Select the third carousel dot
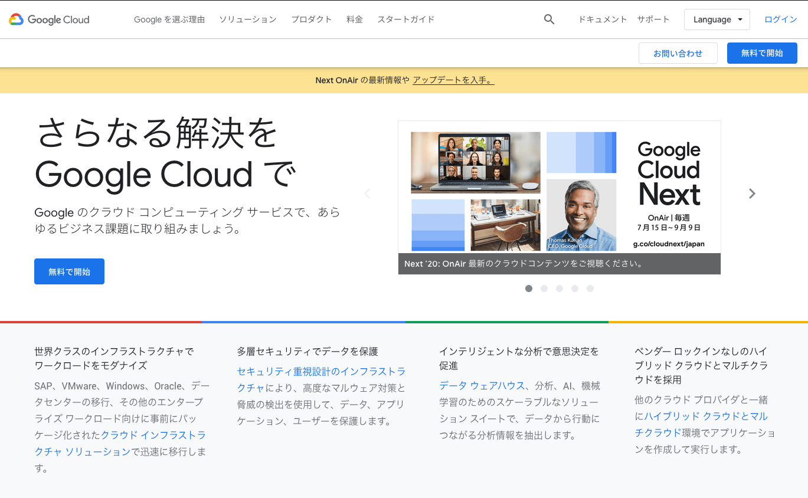Screen dimensions: 808x498 pos(560,289)
